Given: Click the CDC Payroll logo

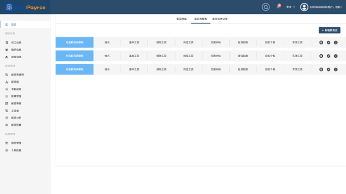Looking at the screenshot, I should pos(25,7).
